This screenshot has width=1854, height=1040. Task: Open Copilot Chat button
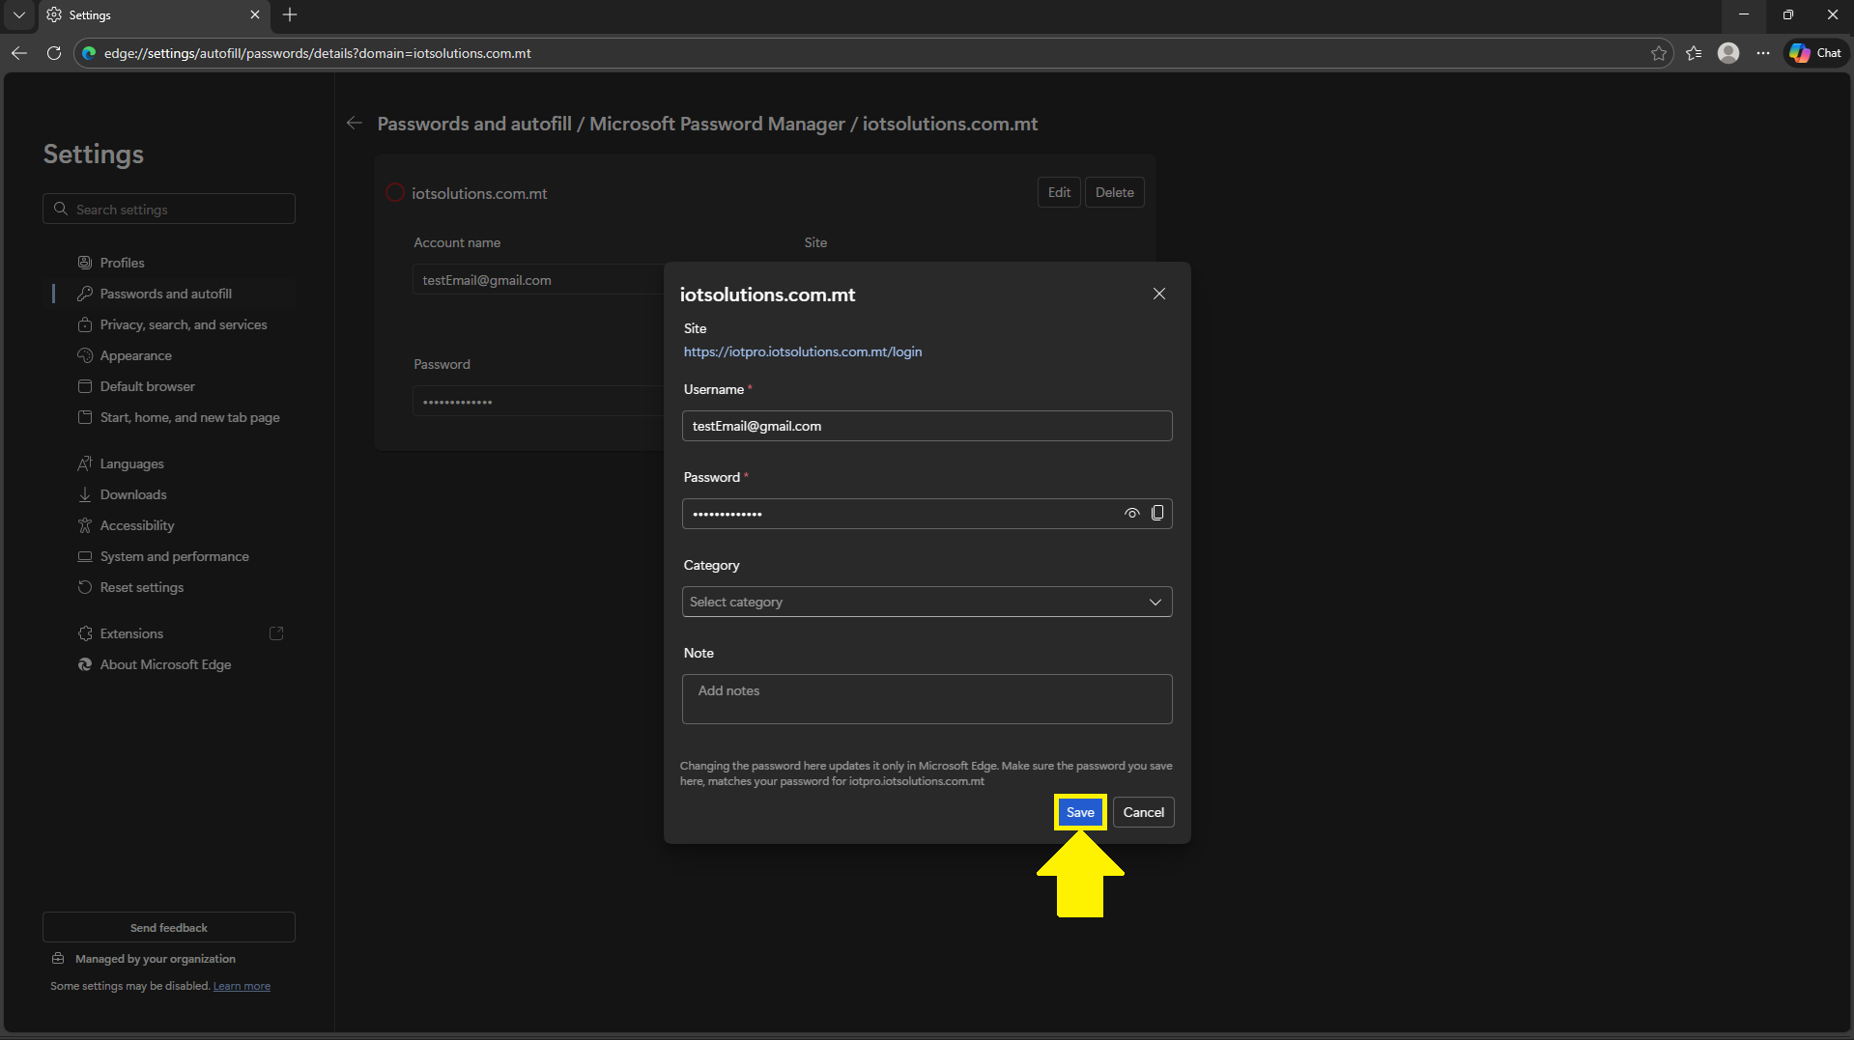tap(1815, 53)
